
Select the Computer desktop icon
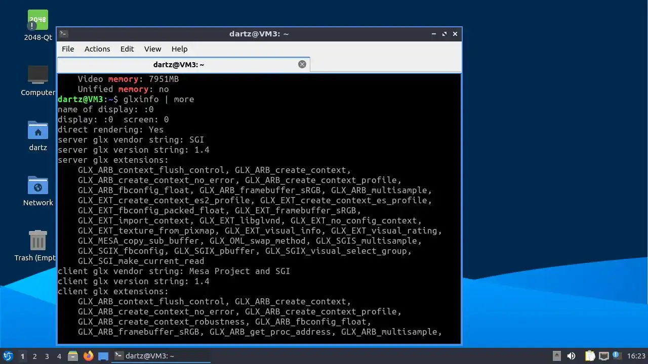coord(38,81)
